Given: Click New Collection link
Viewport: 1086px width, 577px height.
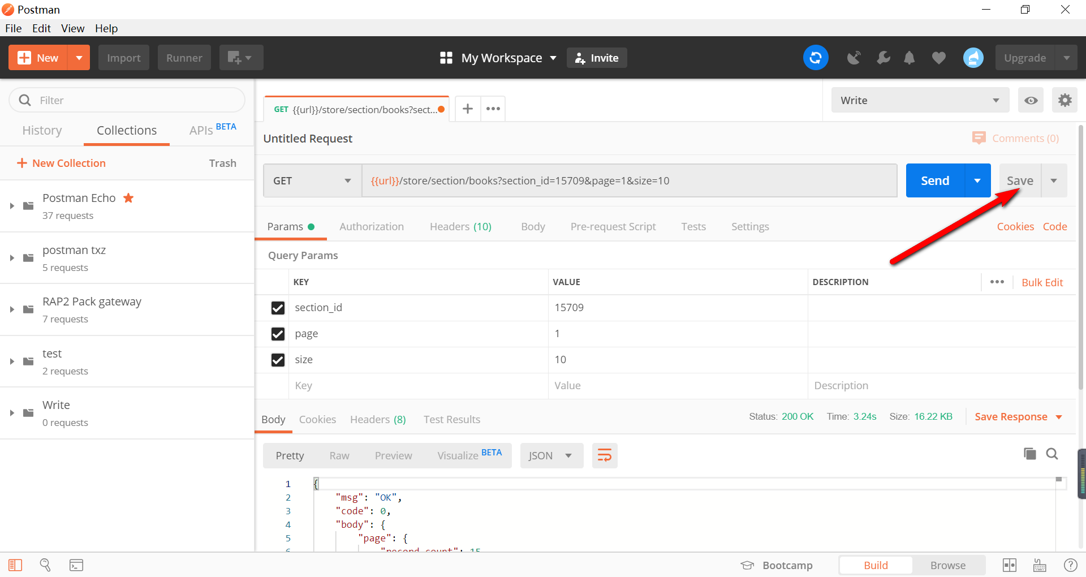Looking at the screenshot, I should click(61, 163).
